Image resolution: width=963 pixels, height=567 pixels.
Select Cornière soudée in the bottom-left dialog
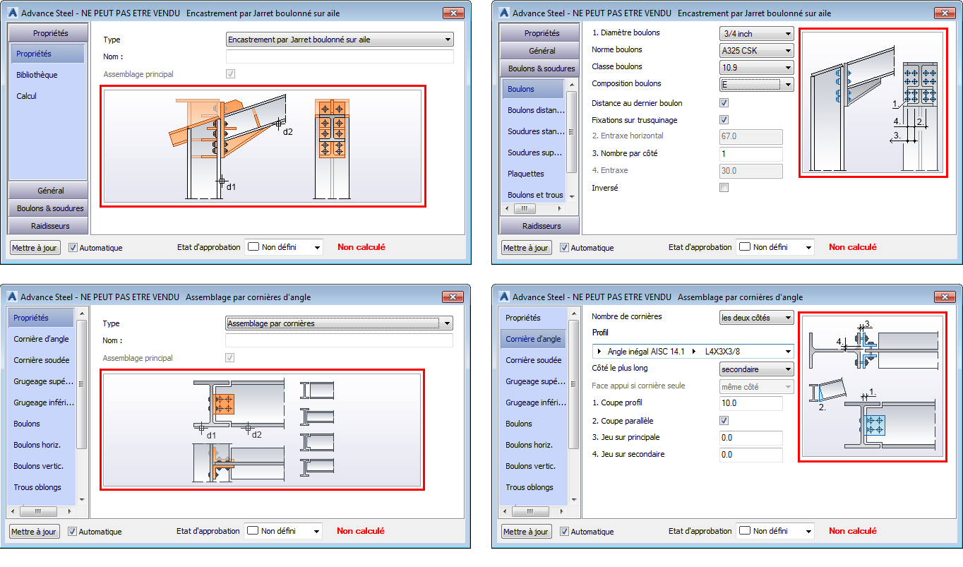(41, 360)
